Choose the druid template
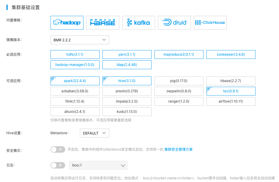 tap(174, 23)
